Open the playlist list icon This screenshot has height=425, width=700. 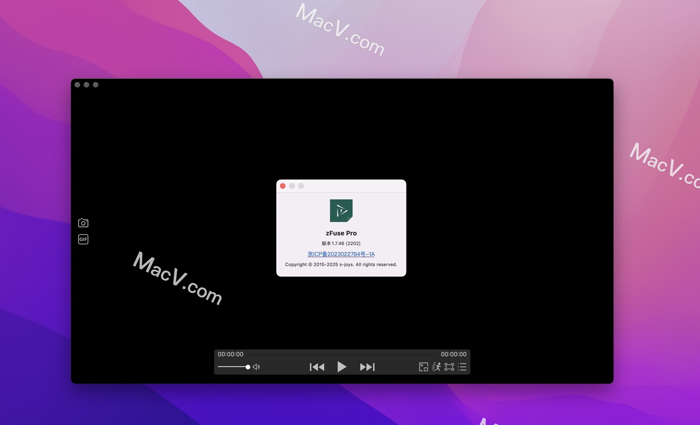pos(462,367)
